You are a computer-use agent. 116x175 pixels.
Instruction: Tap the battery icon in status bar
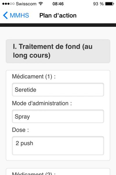109,4
